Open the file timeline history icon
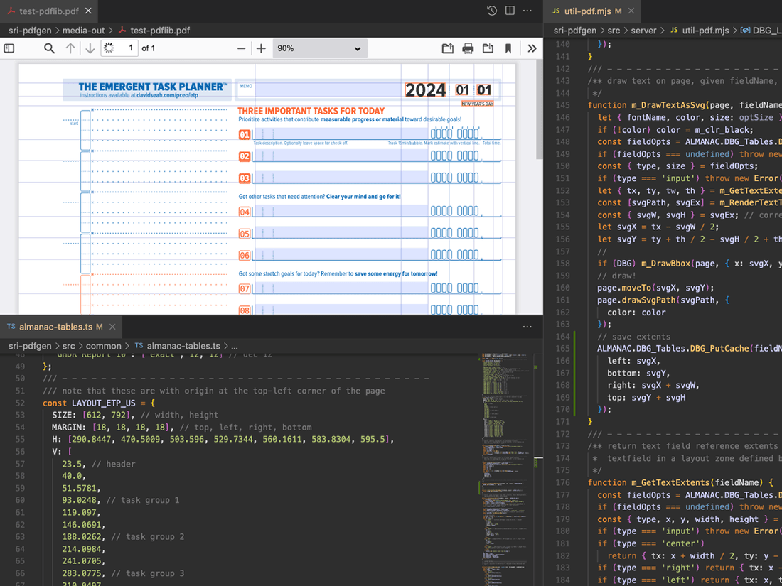 coord(491,11)
